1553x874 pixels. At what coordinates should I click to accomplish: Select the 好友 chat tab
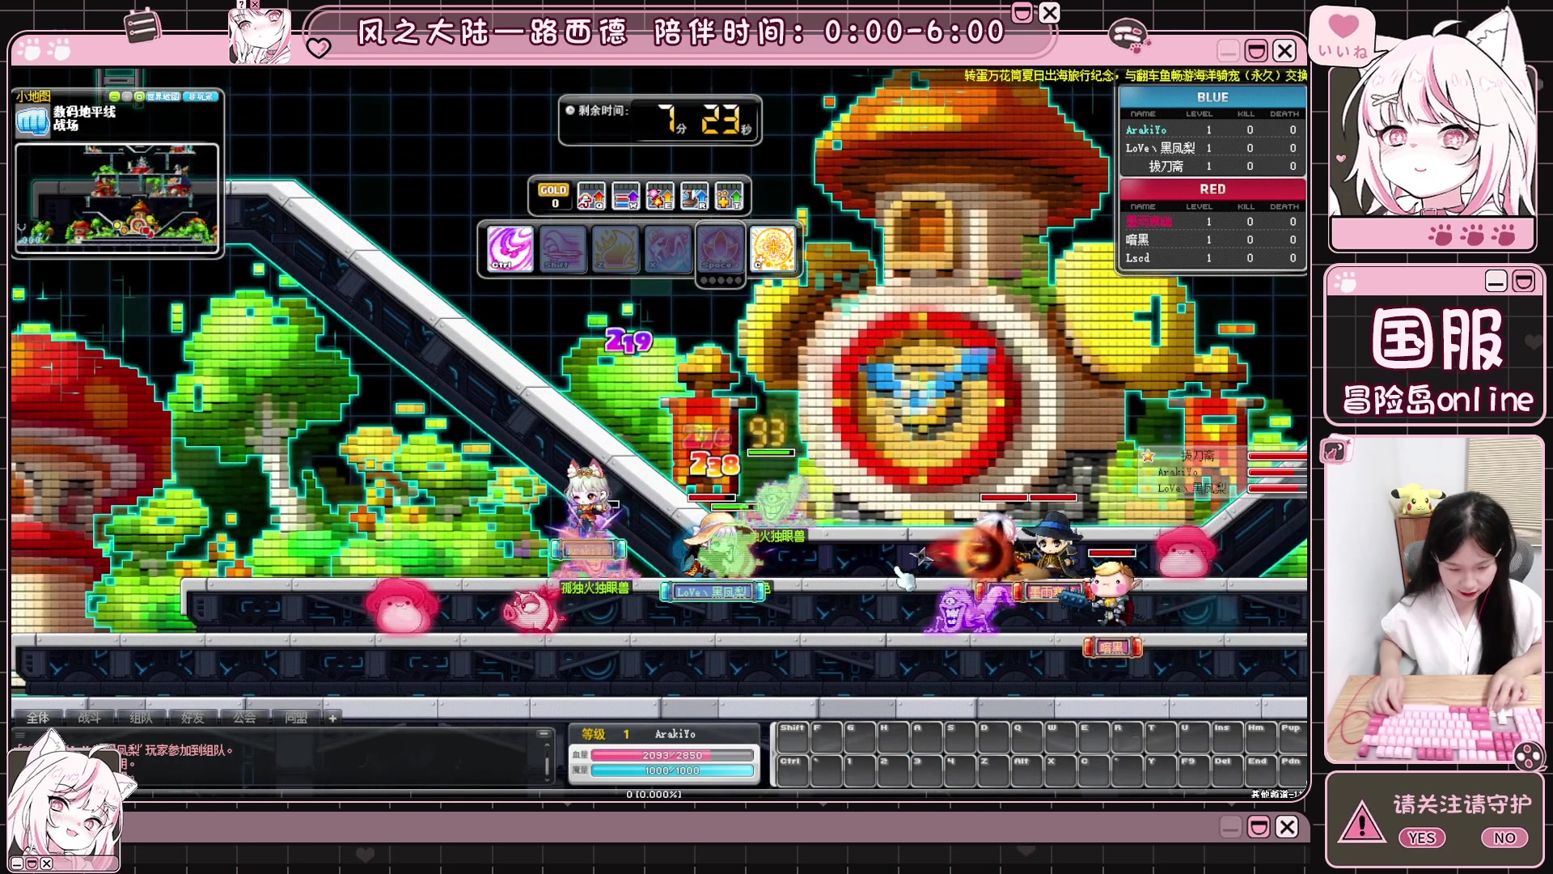(x=193, y=718)
